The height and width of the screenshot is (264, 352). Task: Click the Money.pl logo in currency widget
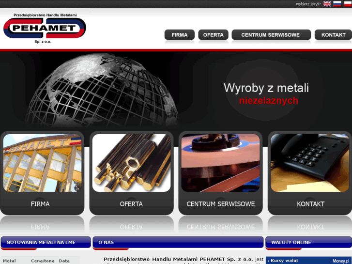click(x=341, y=261)
